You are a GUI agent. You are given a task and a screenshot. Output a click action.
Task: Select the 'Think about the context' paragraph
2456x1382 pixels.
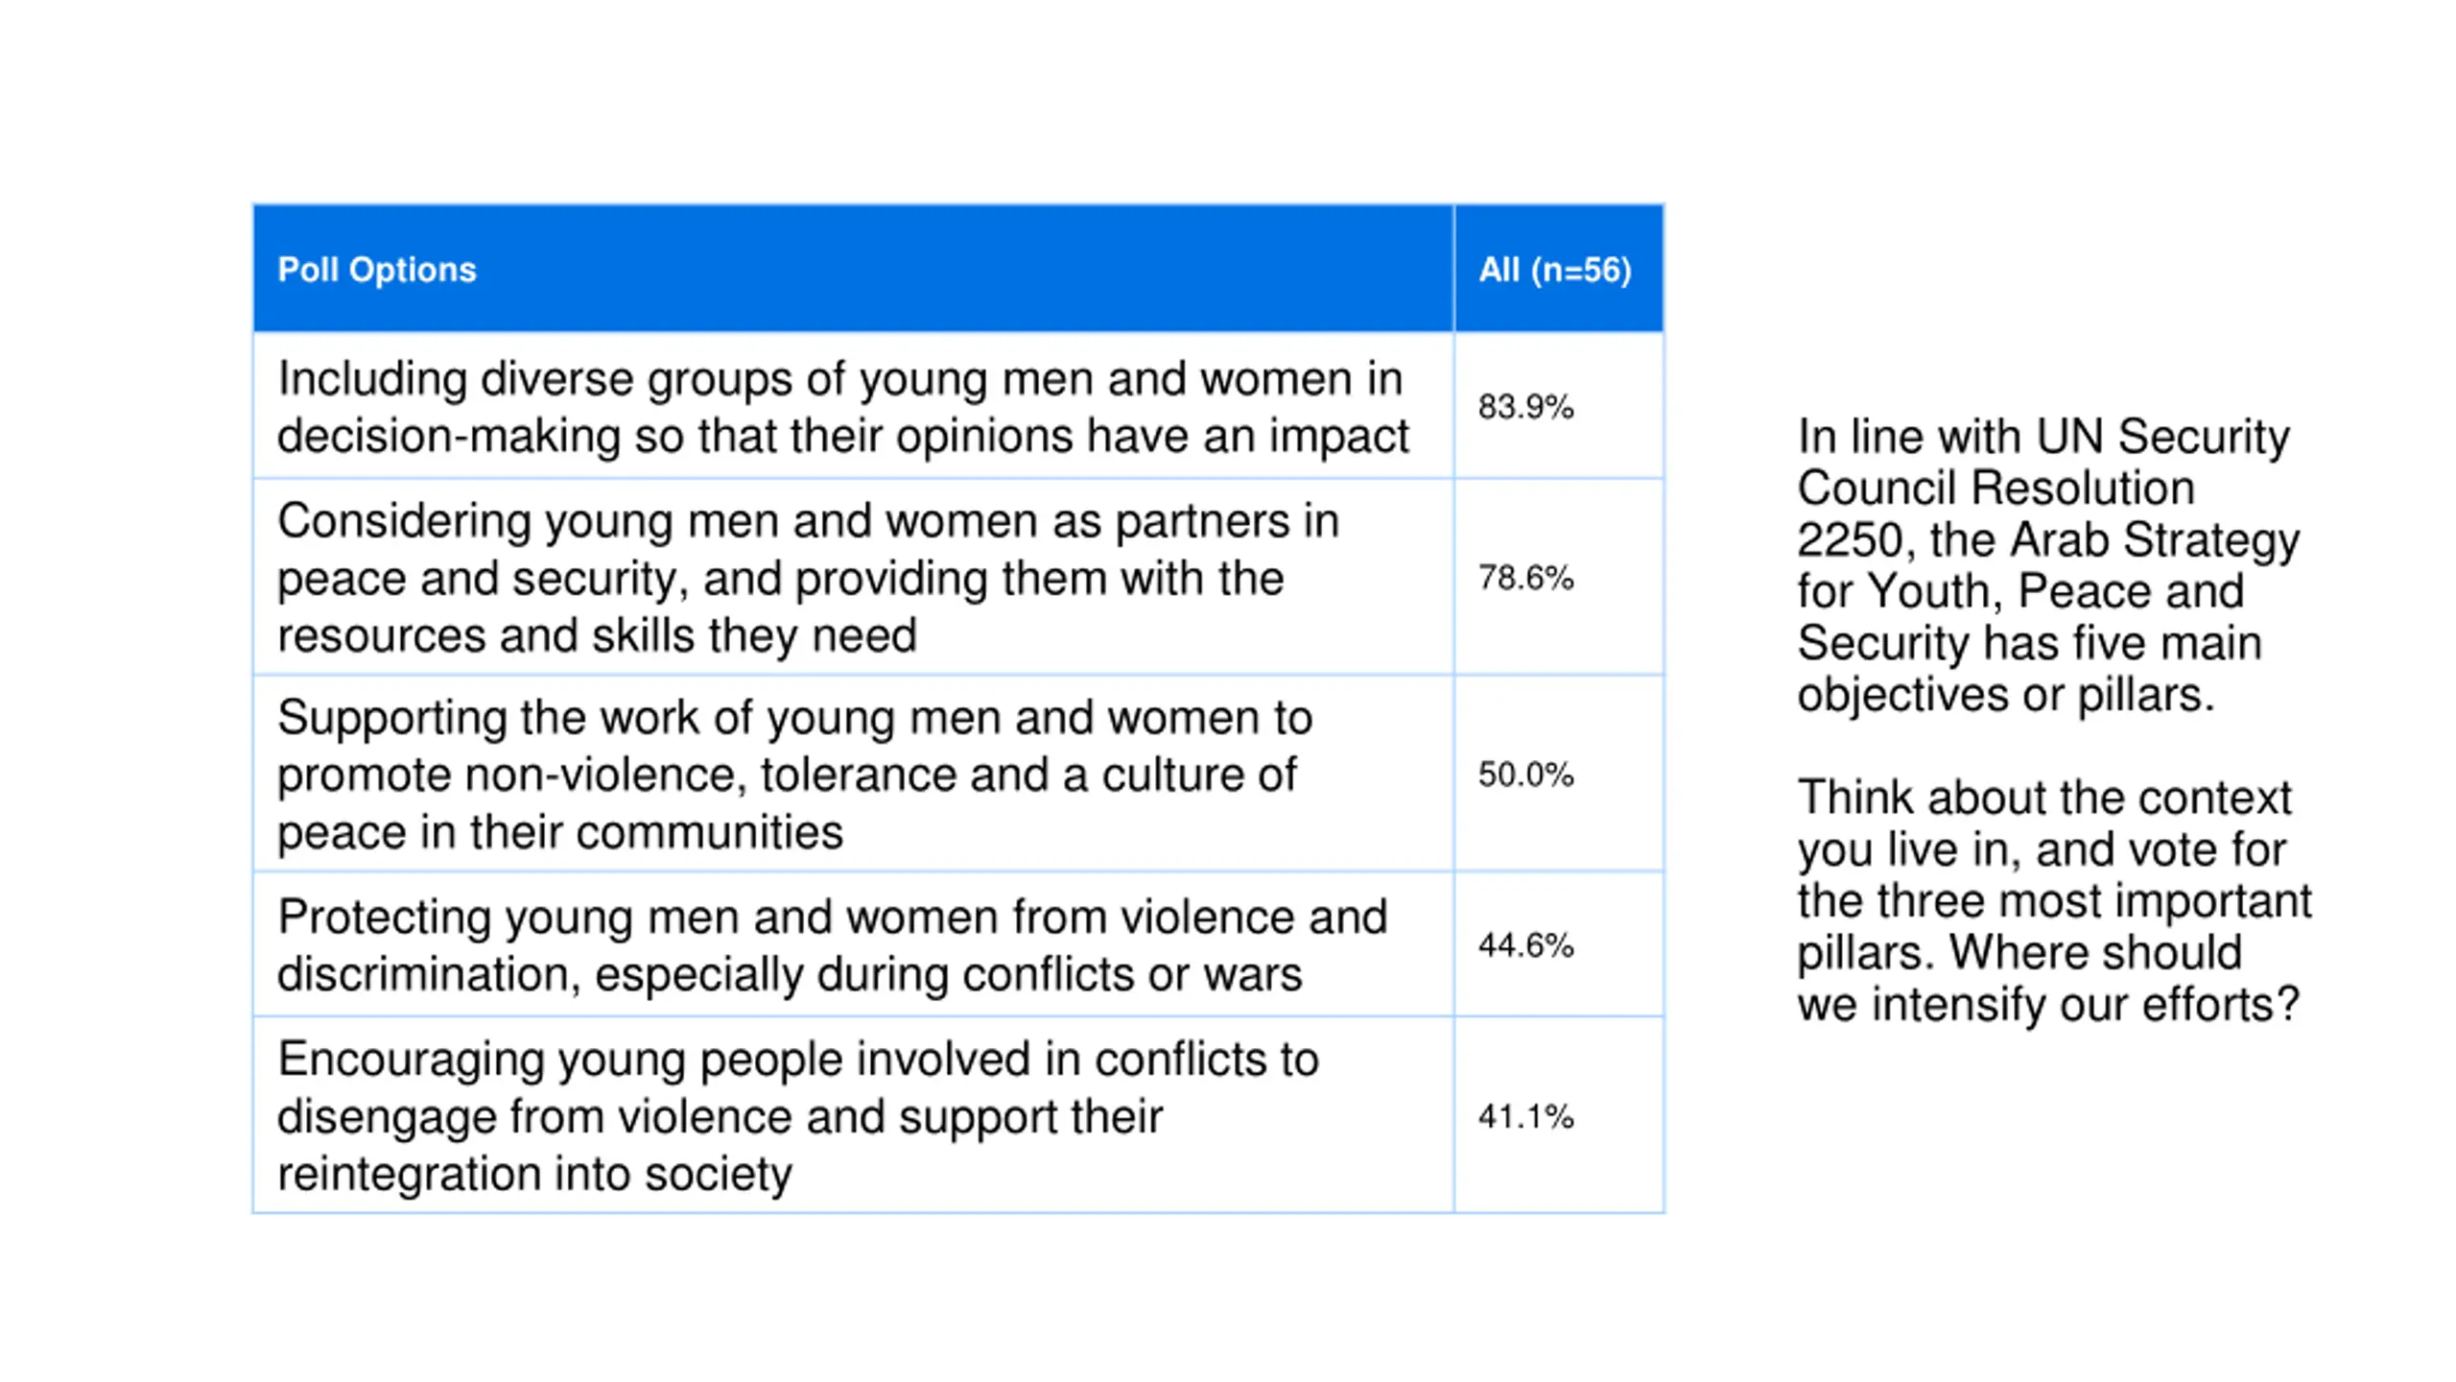pyautogui.click(x=2053, y=900)
